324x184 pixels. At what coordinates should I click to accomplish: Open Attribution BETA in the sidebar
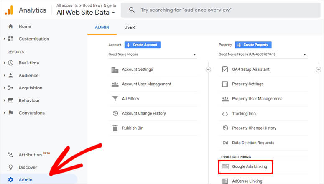tap(34, 154)
